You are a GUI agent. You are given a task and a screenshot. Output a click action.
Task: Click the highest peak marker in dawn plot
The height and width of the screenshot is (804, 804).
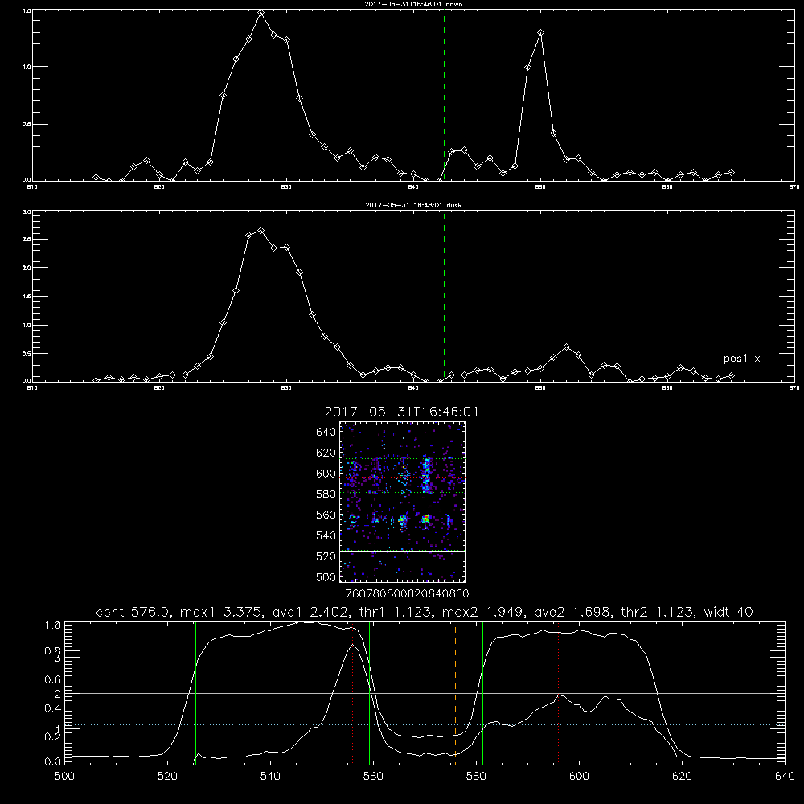point(261,13)
